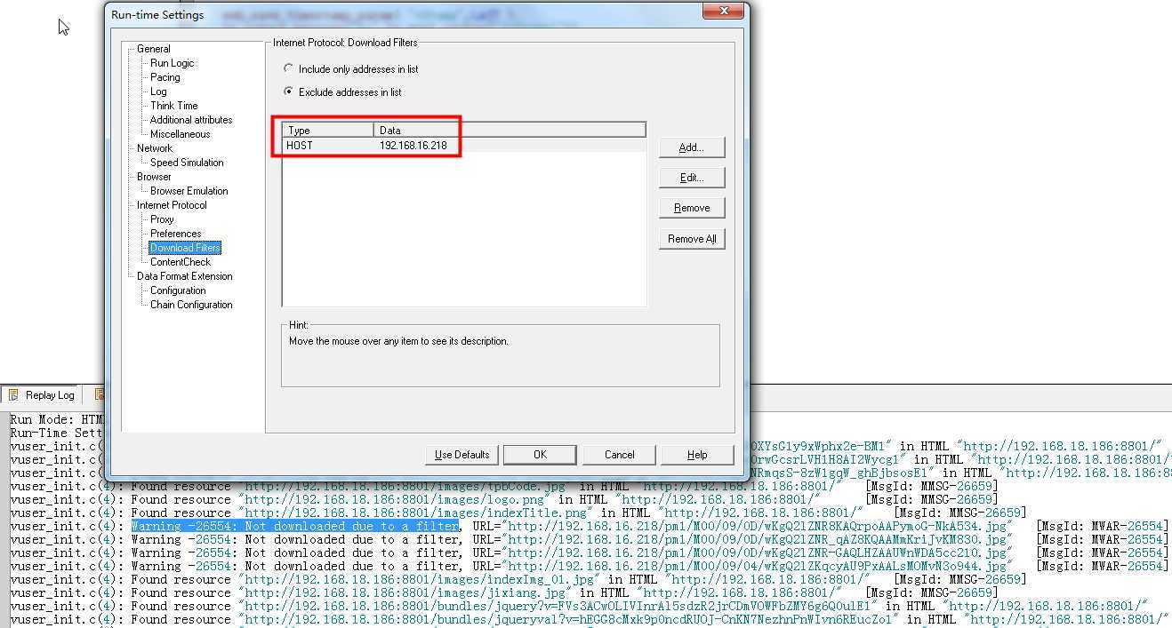
Task: Open the Log settings
Action: [158, 91]
